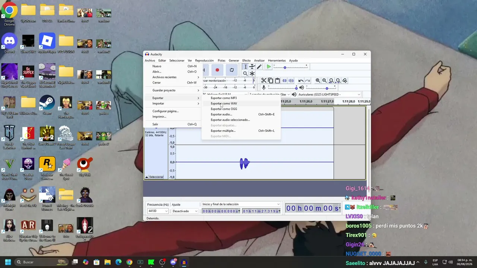Click the audio waveform blip in lower channel
Viewport: 477px width, 268px height.
click(244, 163)
